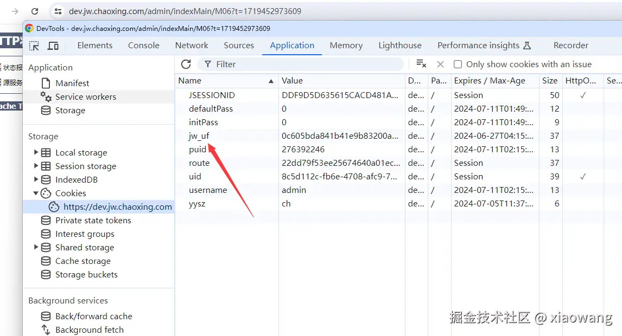
Task: Select the JSESSIONID cookie row
Action: [x=398, y=95]
